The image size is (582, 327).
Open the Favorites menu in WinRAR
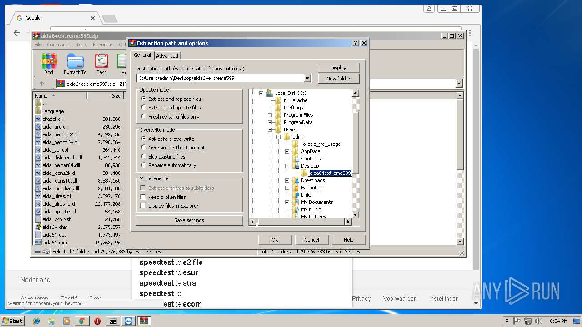(x=103, y=45)
